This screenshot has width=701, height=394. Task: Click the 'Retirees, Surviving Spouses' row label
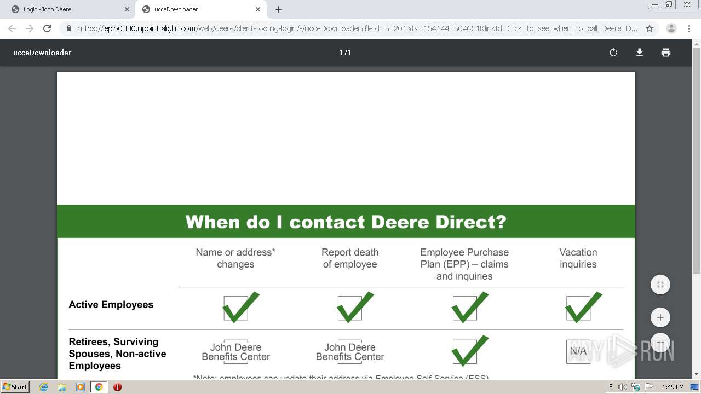[117, 354]
